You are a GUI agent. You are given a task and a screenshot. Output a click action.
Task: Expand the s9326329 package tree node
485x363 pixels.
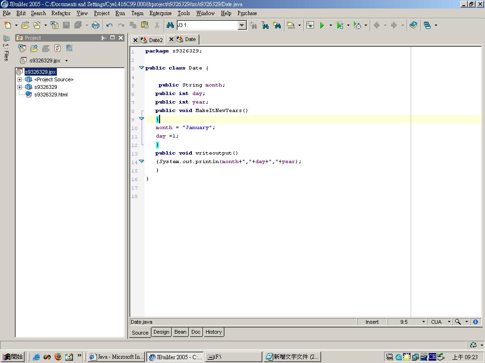pyautogui.click(x=20, y=87)
